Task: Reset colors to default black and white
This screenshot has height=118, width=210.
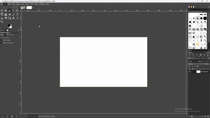Action: 8,28
